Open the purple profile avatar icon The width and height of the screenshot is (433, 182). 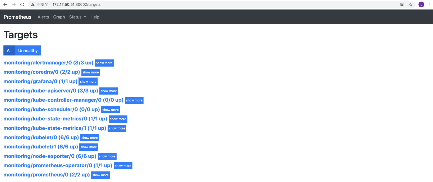click(x=421, y=4)
